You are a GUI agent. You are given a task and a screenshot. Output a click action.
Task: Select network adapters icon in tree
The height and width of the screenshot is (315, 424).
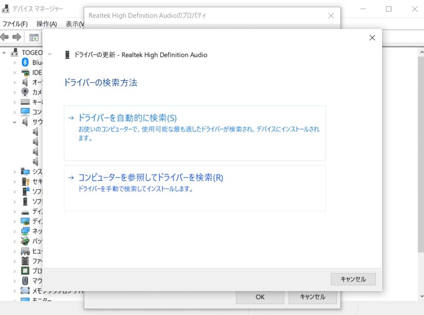coord(25,231)
